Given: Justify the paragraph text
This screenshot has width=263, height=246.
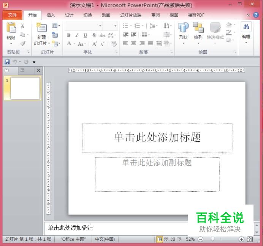Looking at the screenshot, I should click(x=151, y=43).
